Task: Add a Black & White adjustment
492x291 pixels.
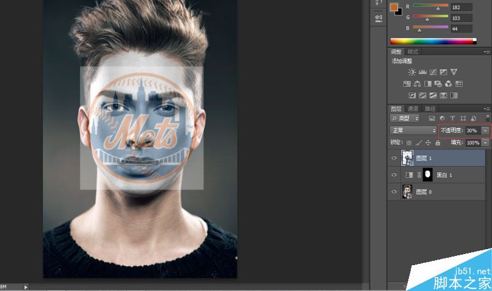Action: click(427, 84)
